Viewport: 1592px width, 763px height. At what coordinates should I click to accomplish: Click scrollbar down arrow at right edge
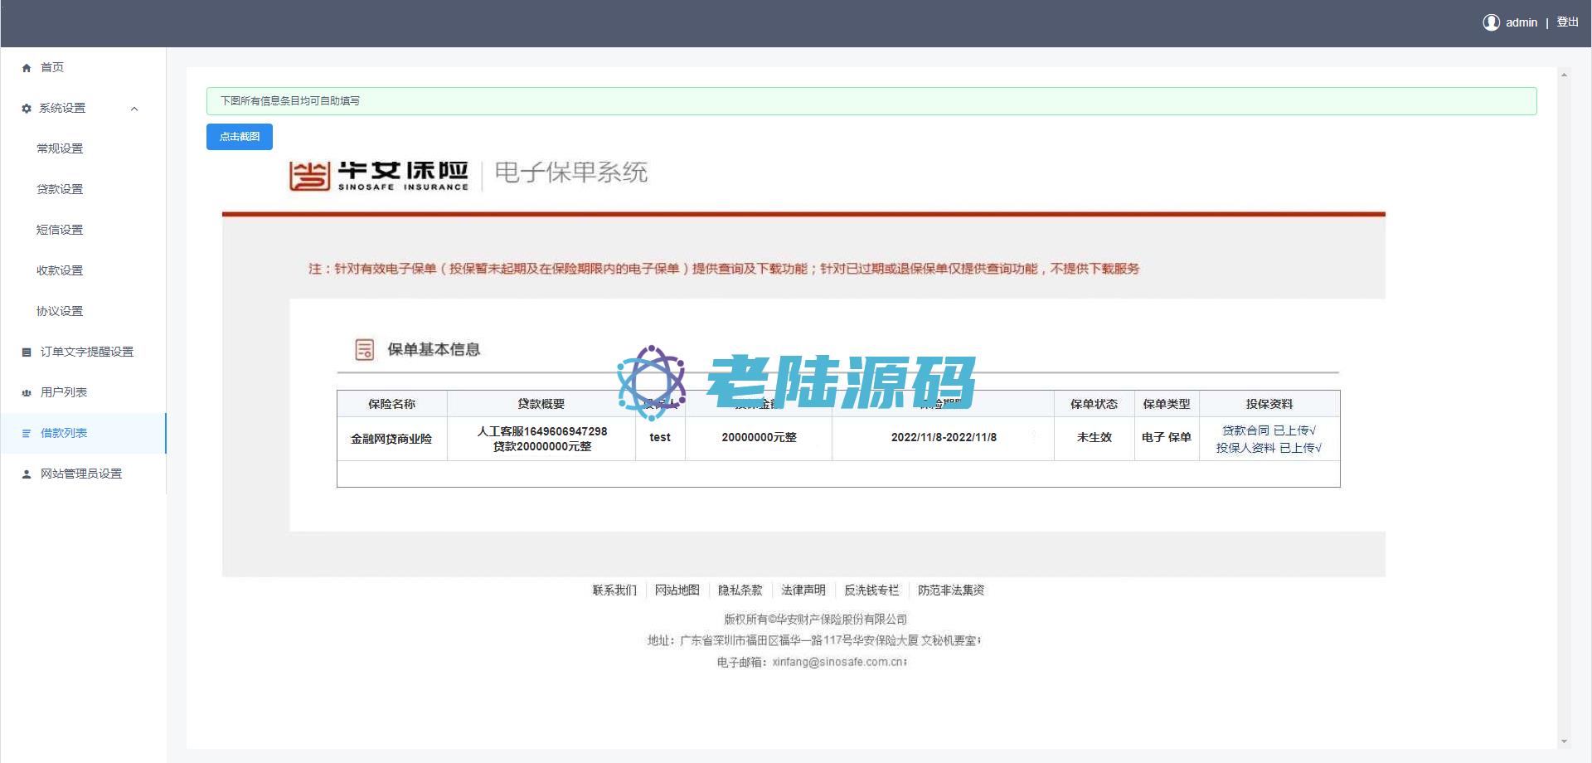tap(1564, 741)
